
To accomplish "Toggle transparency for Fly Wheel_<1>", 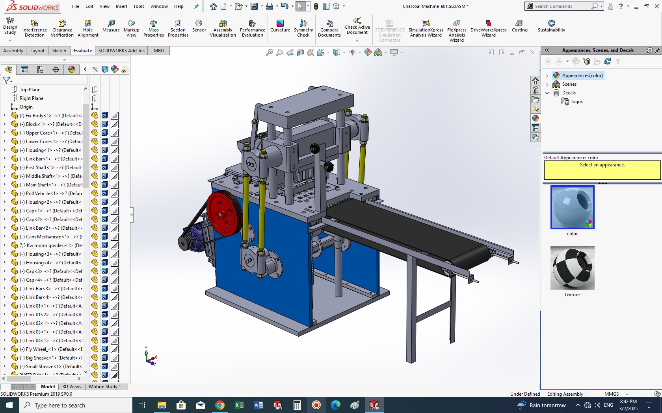I will click(x=115, y=349).
